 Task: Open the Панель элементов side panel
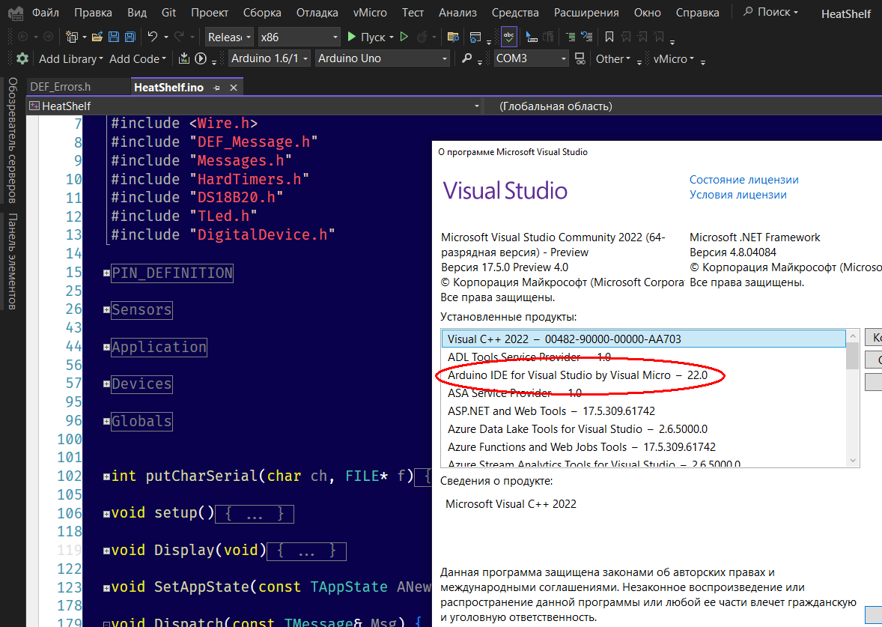tap(13, 261)
